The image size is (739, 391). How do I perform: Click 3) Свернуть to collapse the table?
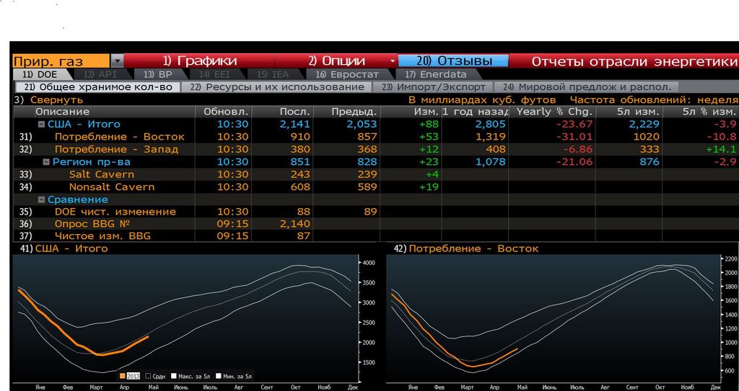click(x=49, y=100)
